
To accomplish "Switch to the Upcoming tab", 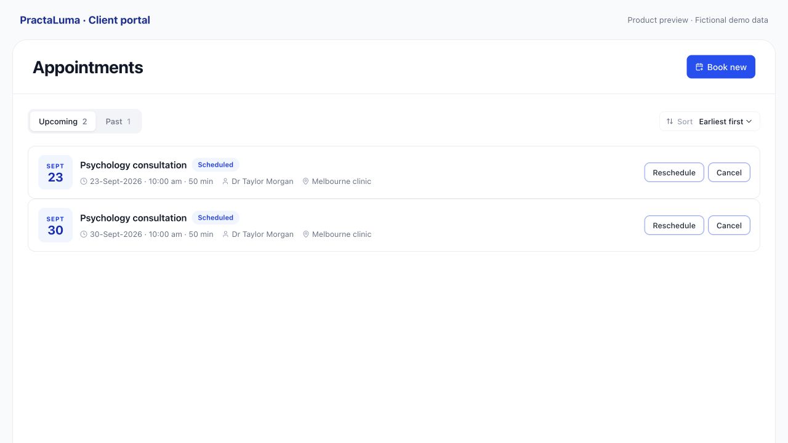I will coord(63,121).
